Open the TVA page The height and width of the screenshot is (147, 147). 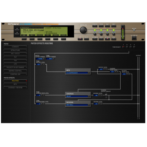click(15, 60)
